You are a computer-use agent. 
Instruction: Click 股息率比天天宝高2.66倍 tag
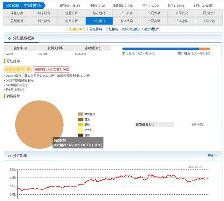[x=52, y=69]
